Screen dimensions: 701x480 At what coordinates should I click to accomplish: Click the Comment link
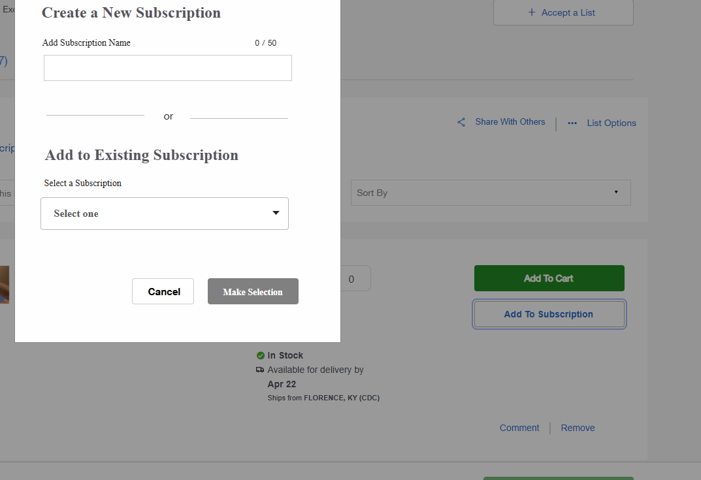pyautogui.click(x=519, y=428)
